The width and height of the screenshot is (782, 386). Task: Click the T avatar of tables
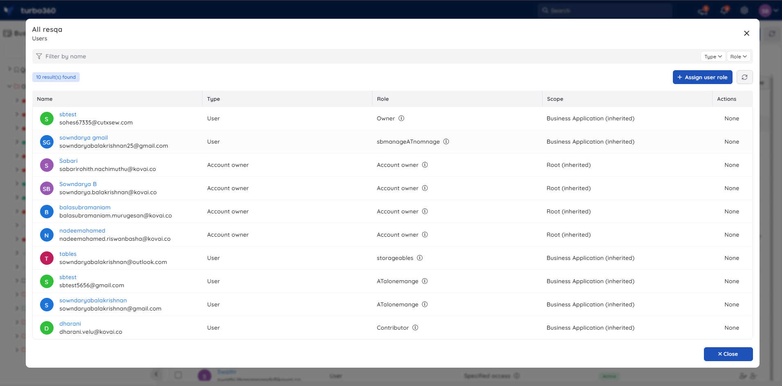pyautogui.click(x=47, y=258)
